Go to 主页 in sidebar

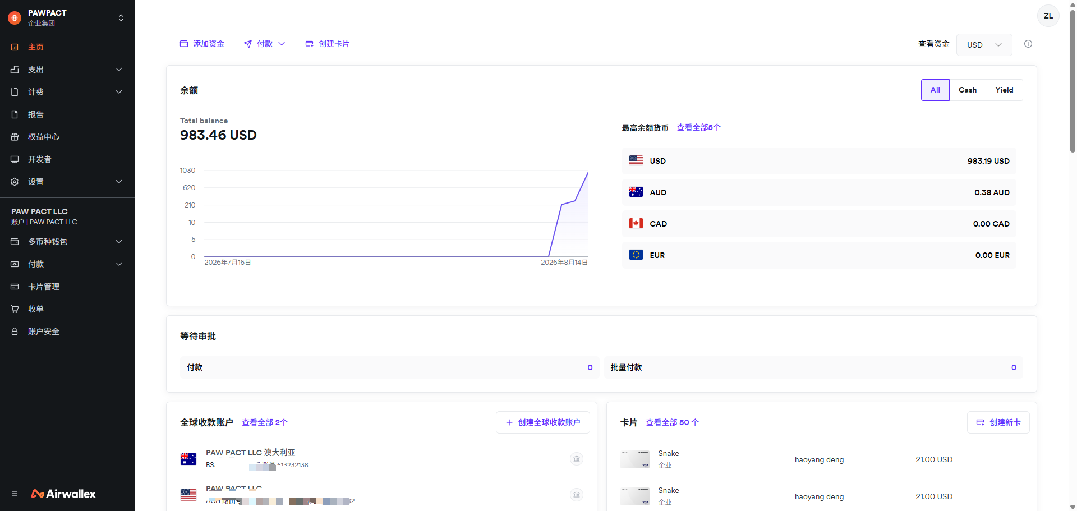[36, 47]
